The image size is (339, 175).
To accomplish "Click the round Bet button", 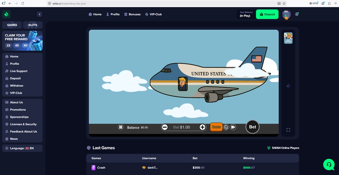I will [253, 127].
